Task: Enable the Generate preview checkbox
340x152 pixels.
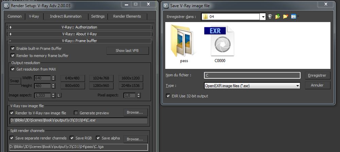Action: (x=76, y=113)
